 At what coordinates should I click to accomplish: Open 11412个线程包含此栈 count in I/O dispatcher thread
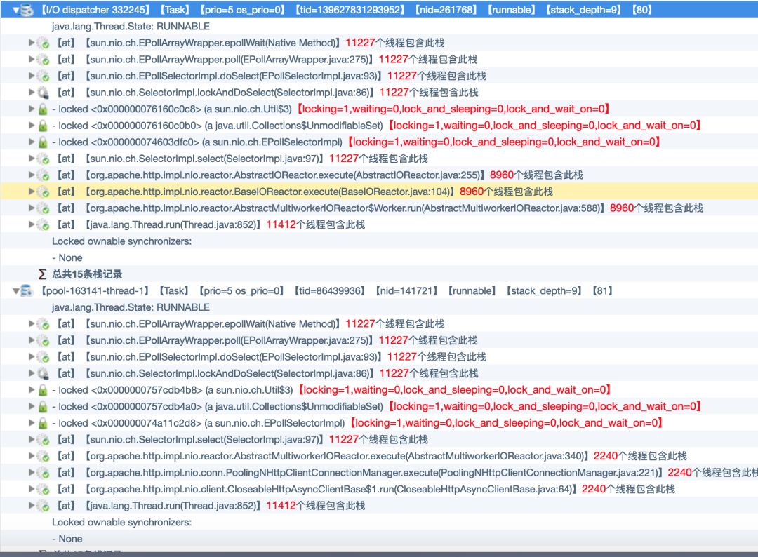[x=316, y=224]
